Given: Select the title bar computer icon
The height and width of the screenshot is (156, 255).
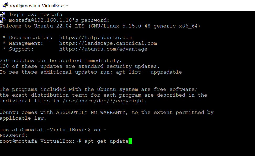Looking at the screenshot, I should (4, 5).
